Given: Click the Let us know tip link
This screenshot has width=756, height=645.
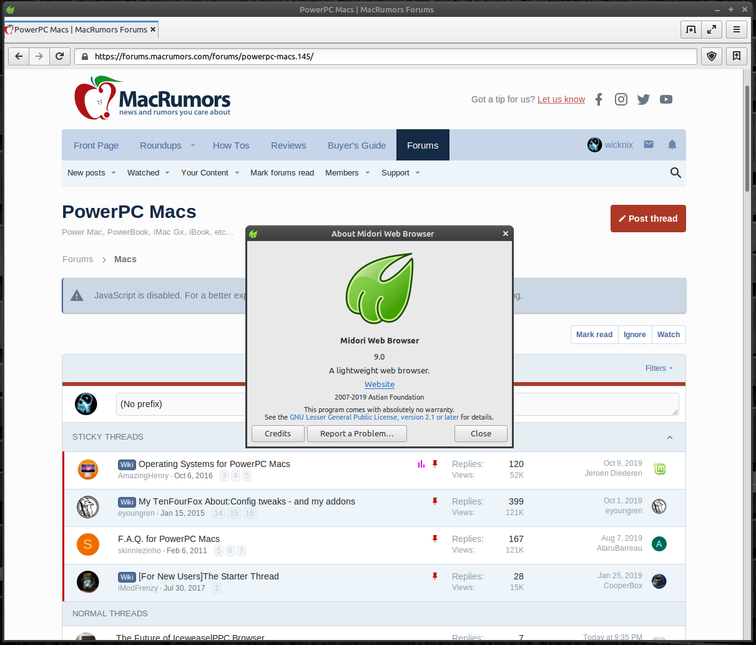Looking at the screenshot, I should click(x=561, y=99).
